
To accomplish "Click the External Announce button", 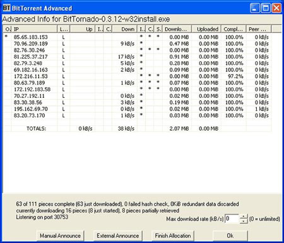I will tap(118, 235).
